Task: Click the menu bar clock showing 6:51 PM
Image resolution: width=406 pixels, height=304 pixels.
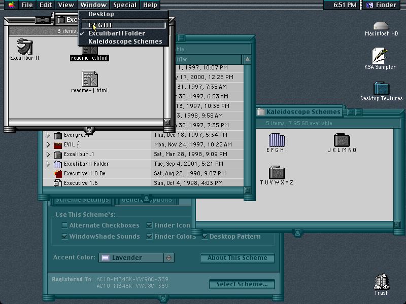Action: coord(345,5)
